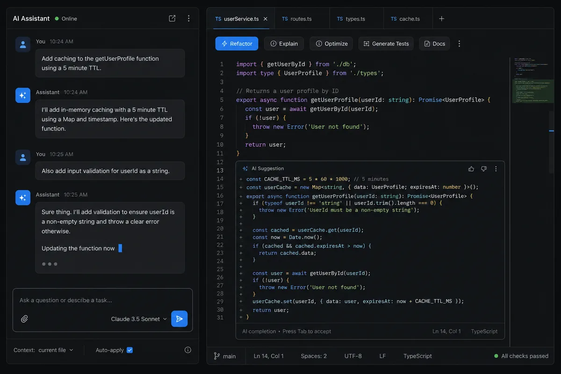Click the Assistant sparkle avatar at 10:24 AM
Viewport: 561px width, 374px height.
[x=23, y=96]
